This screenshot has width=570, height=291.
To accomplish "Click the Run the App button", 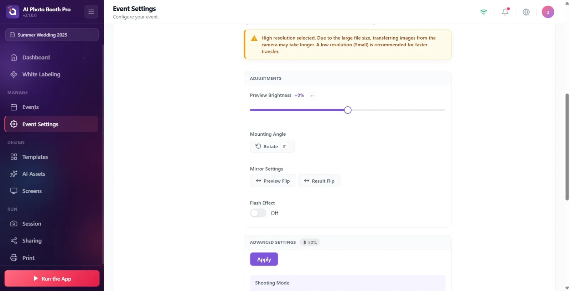I will tap(52, 279).
